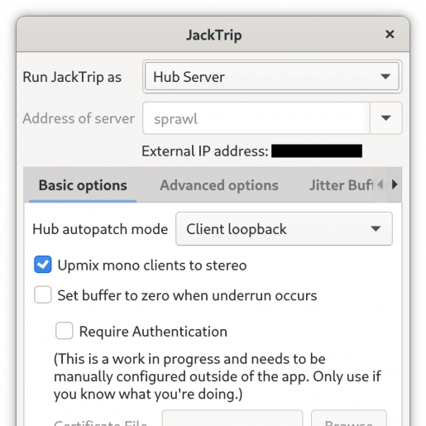This screenshot has width=426, height=426.
Task: Switch to the Basic options tab
Action: (83, 185)
